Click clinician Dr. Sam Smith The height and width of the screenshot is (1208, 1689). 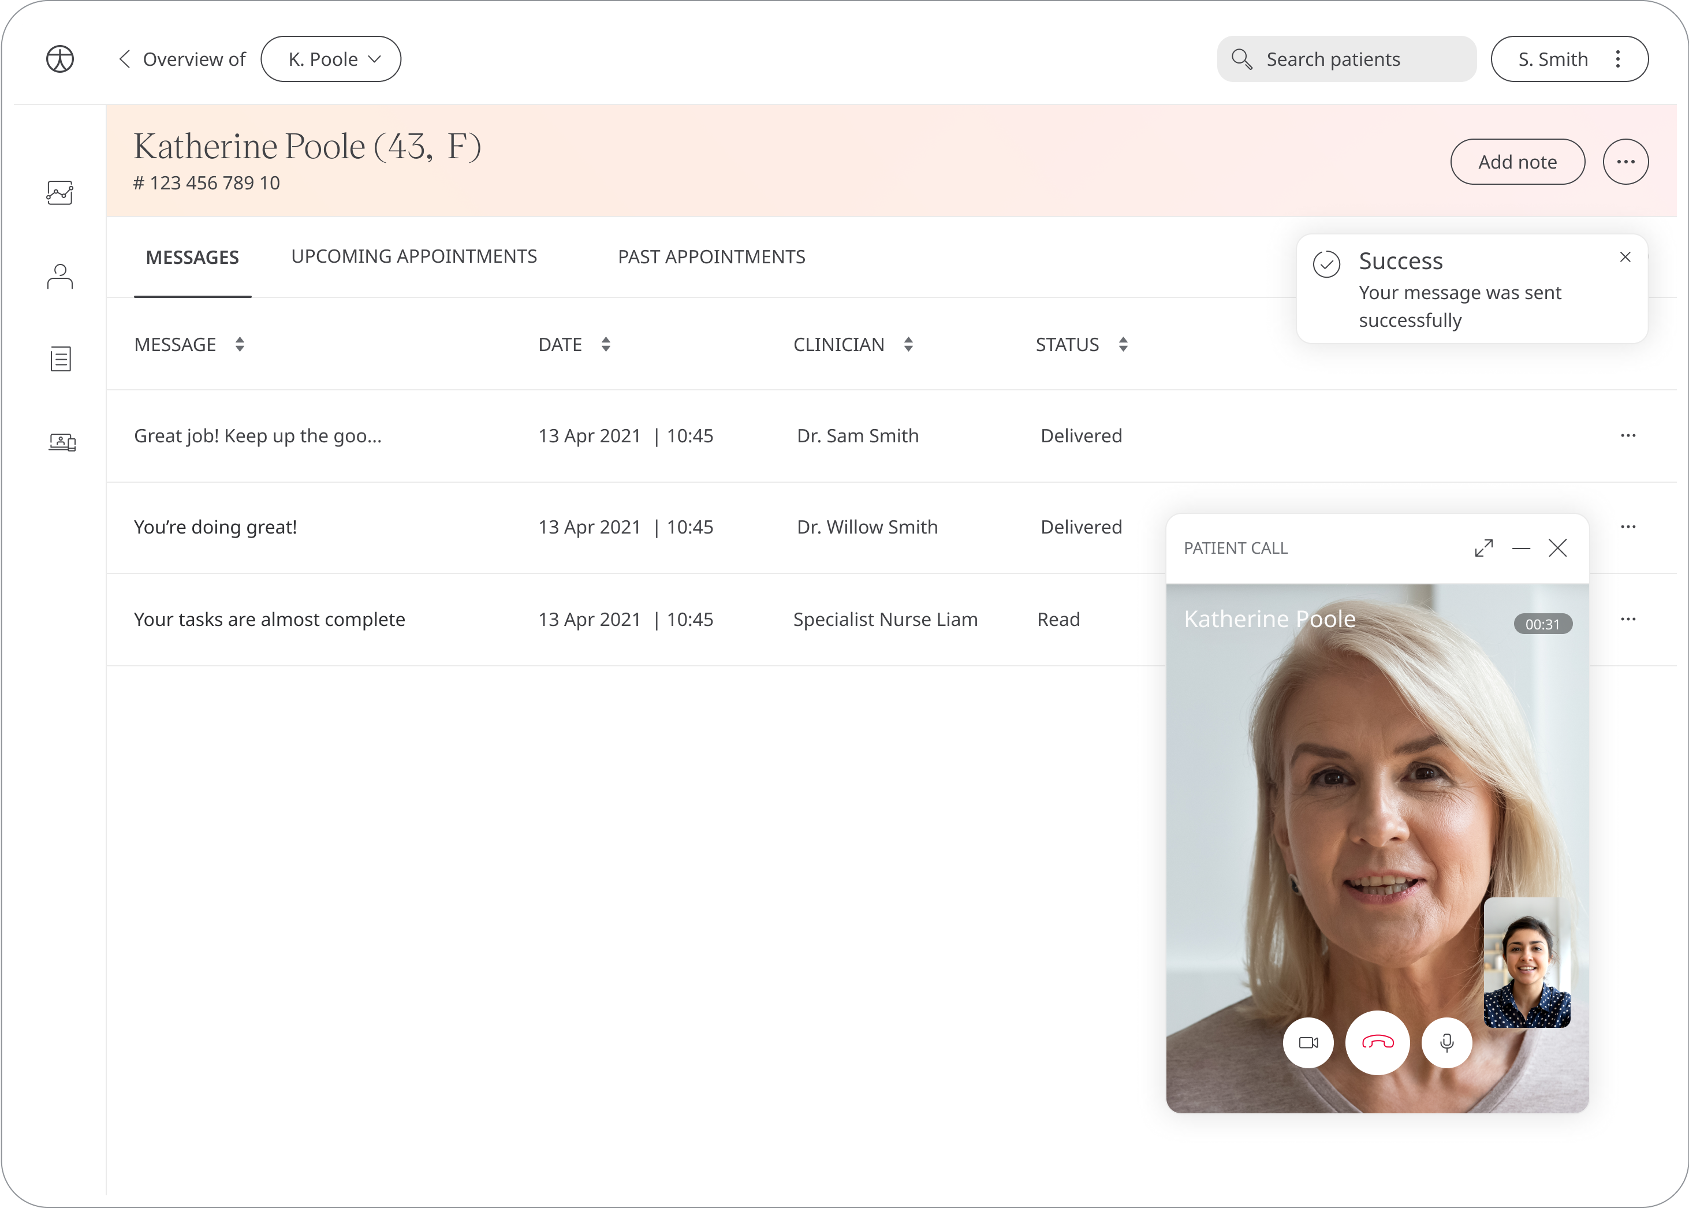pos(858,436)
